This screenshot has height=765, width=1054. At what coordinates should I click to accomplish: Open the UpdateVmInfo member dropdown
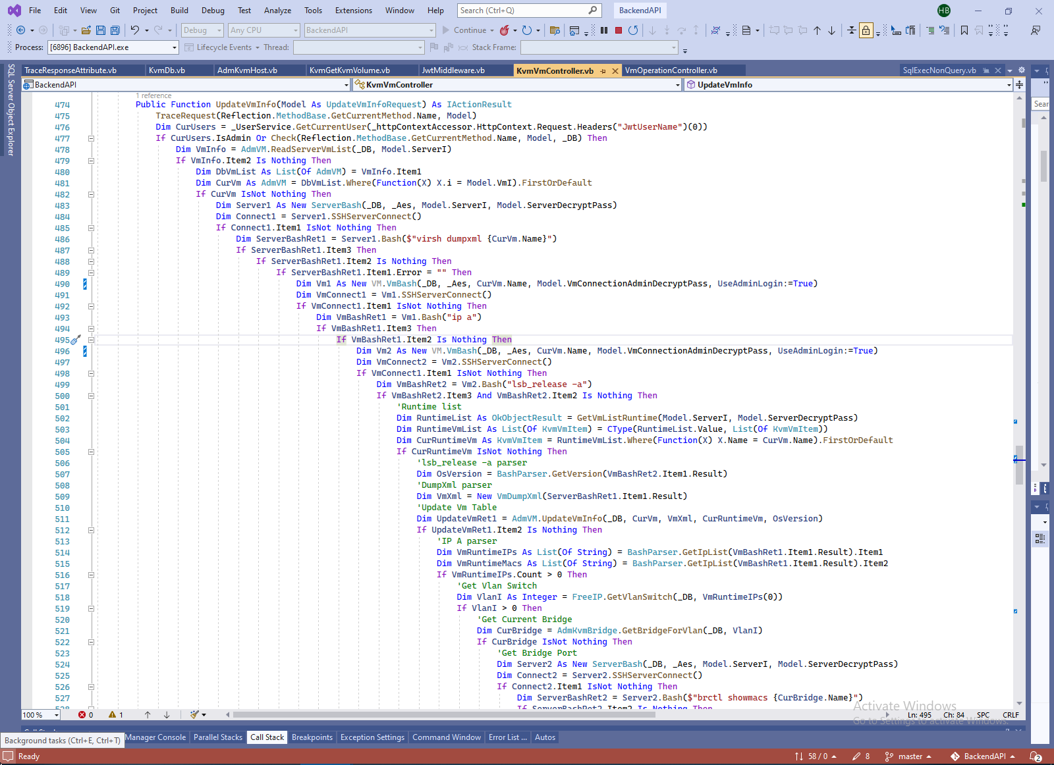click(x=848, y=85)
